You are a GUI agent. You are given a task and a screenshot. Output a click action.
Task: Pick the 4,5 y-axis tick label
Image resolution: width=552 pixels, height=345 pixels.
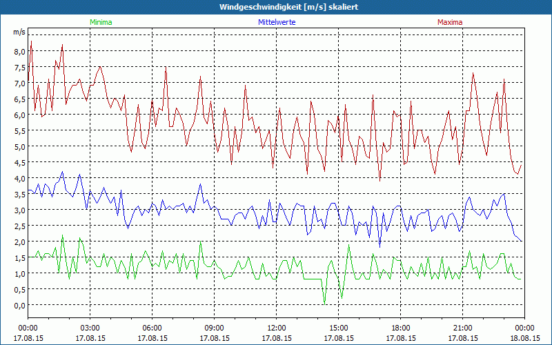point(19,162)
